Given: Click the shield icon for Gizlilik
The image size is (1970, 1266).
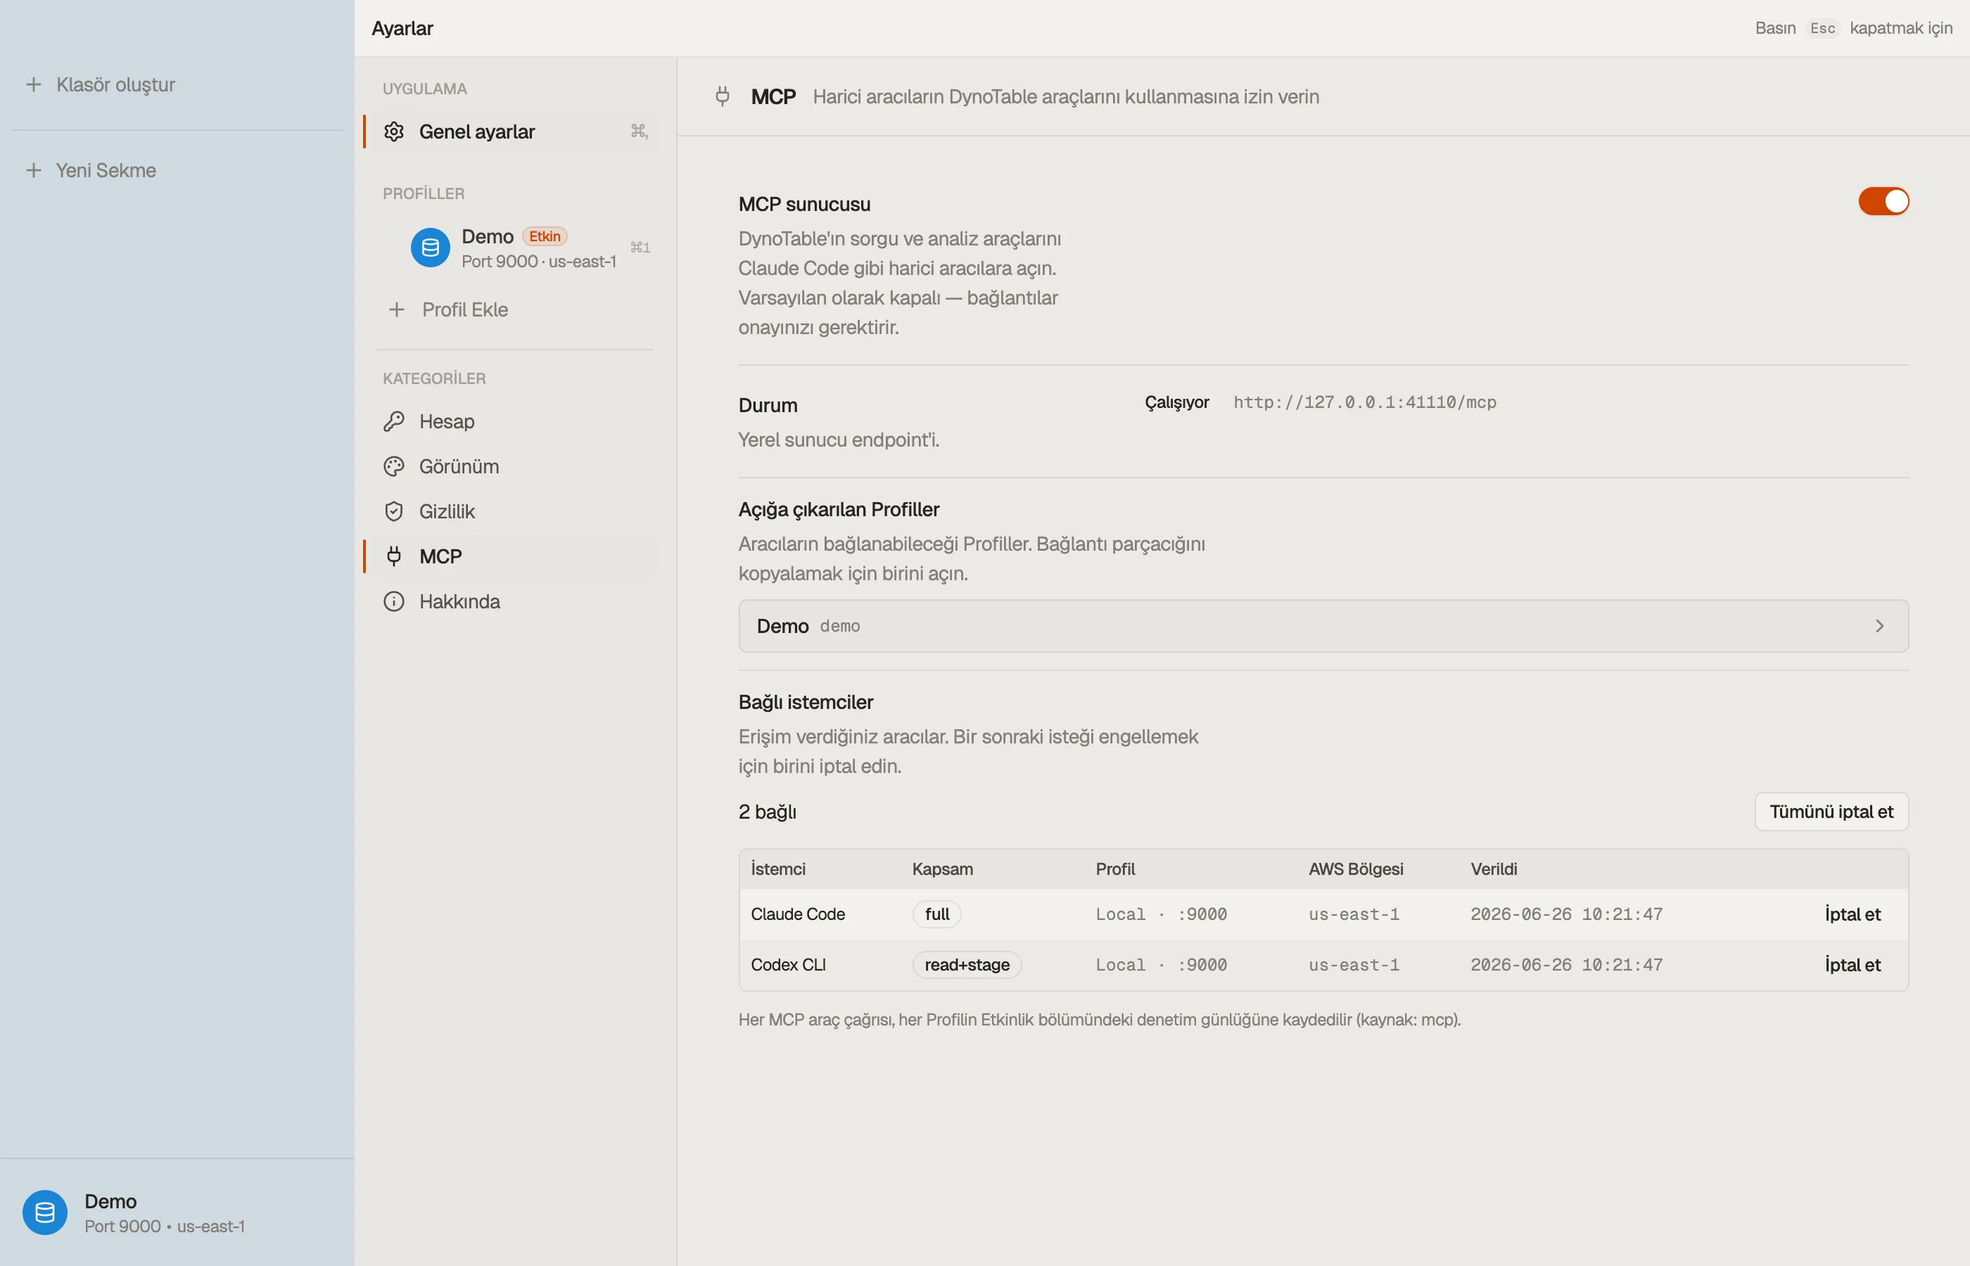Looking at the screenshot, I should coord(394,511).
